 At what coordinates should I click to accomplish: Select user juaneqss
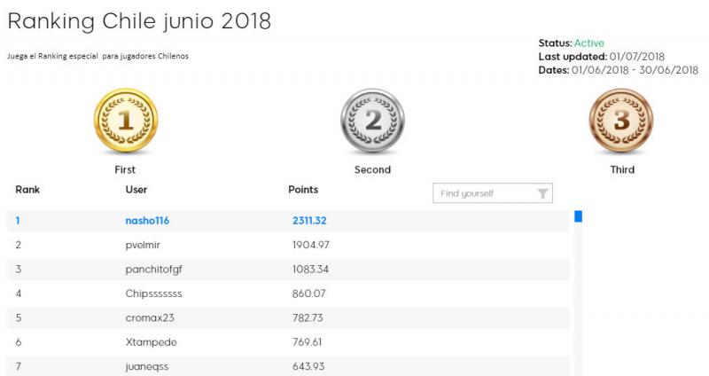[146, 364]
